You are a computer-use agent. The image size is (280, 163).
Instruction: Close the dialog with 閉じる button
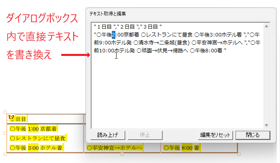pyautogui.click(x=253, y=135)
